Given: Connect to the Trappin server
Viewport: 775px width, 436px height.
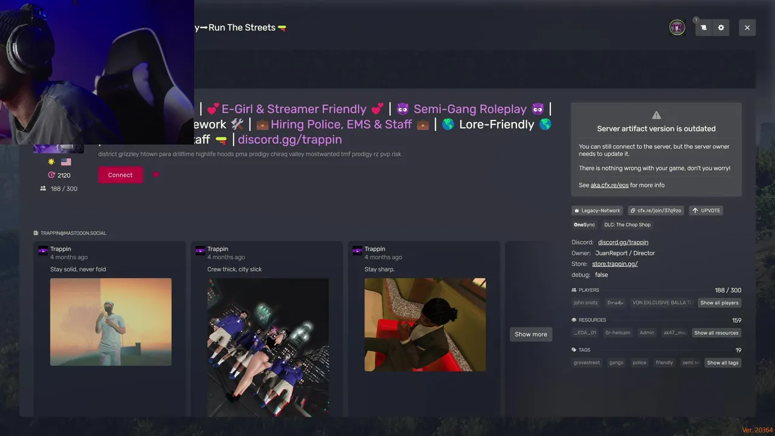Looking at the screenshot, I should [120, 175].
